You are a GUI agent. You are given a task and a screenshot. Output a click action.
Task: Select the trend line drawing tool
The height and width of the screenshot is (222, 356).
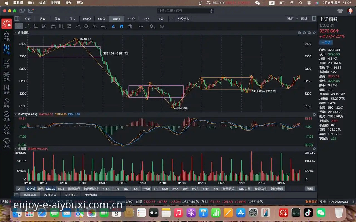click(x=27, y=26)
